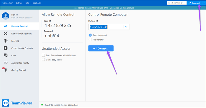Open the Getting Started section
This screenshot has width=206, height=108.
20,70
